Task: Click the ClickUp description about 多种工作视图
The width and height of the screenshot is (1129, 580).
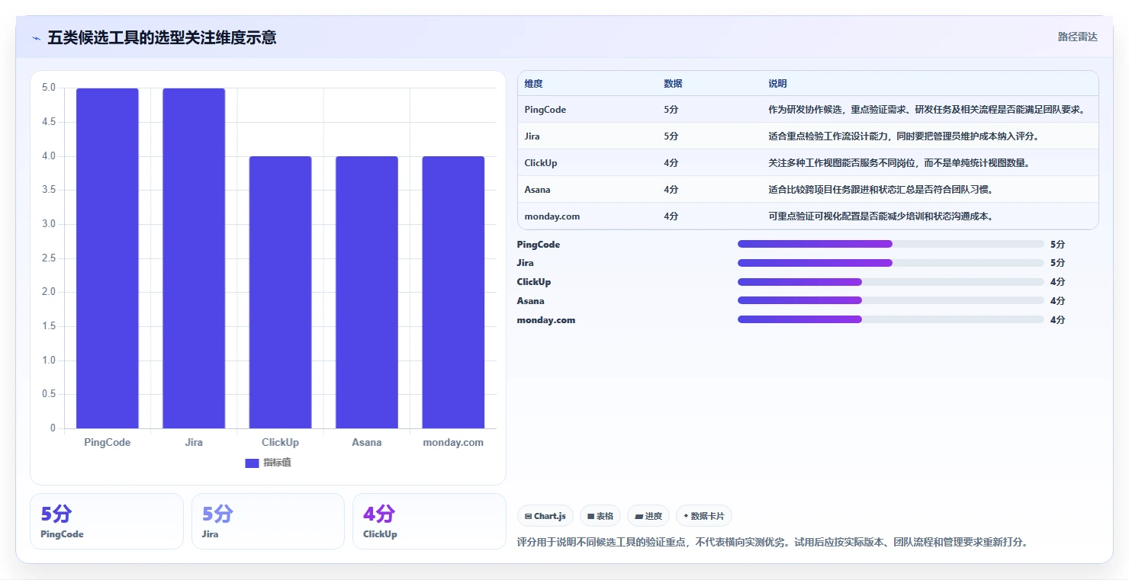Action: [899, 163]
